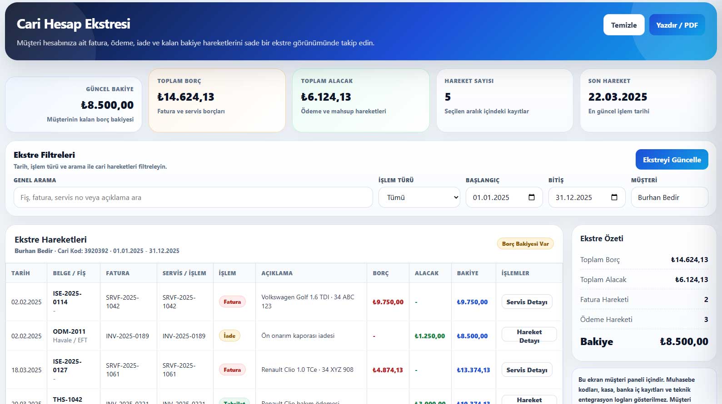722x404 pixels.
Task: Open the Bitiş date calendar picker icon
Action: coord(614,197)
